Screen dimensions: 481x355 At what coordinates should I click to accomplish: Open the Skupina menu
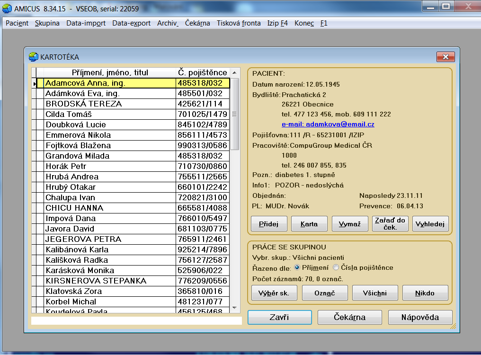[47, 23]
